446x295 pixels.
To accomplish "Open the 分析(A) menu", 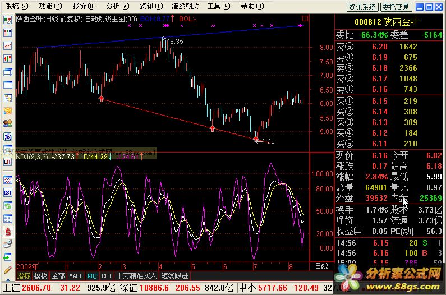I will click(118, 6).
